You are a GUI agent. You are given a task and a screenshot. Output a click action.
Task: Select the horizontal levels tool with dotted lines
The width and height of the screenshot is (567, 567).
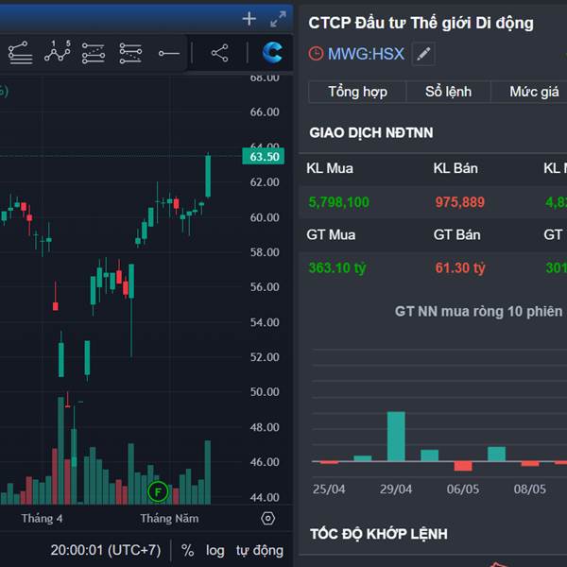(130, 53)
